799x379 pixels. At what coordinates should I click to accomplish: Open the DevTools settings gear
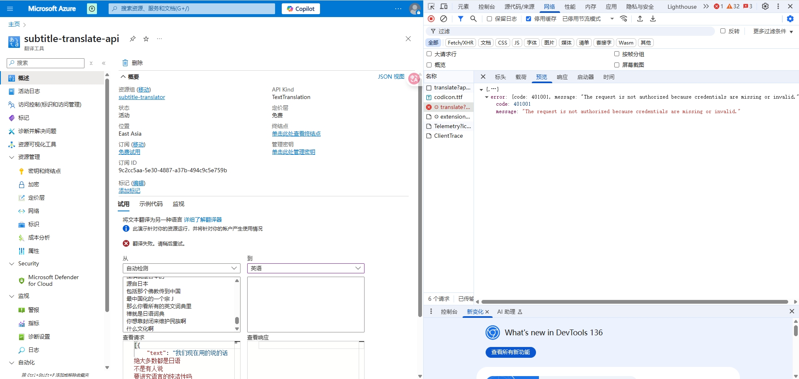point(765,6)
